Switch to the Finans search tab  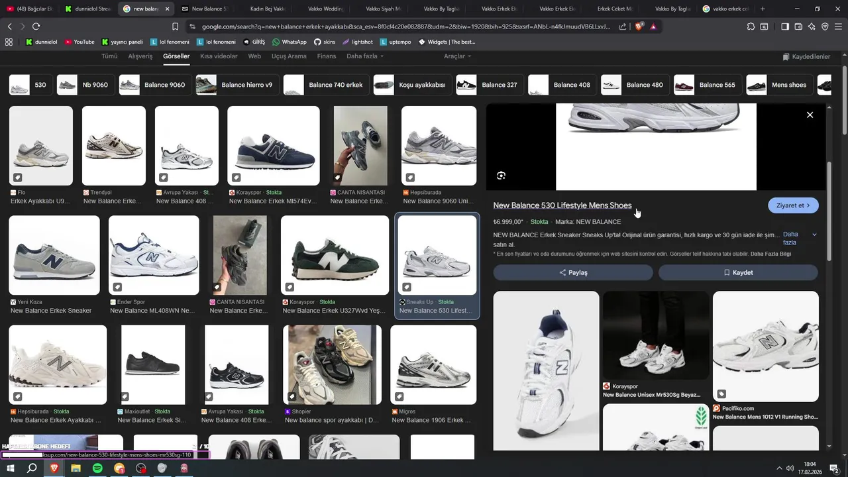pos(327,56)
